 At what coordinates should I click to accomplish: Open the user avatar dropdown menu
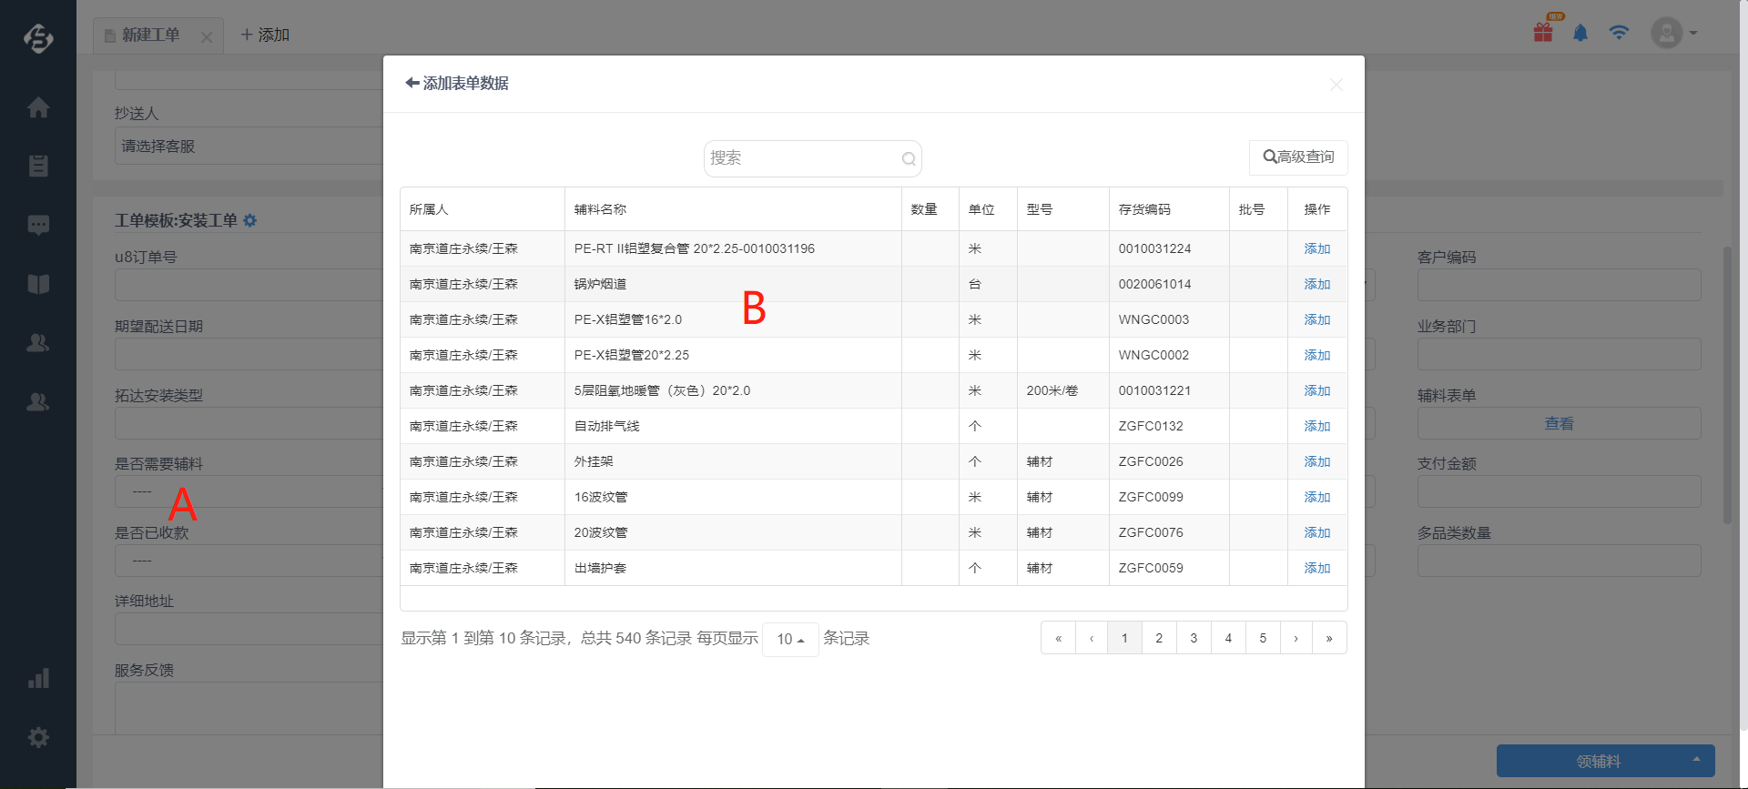[x=1673, y=34]
